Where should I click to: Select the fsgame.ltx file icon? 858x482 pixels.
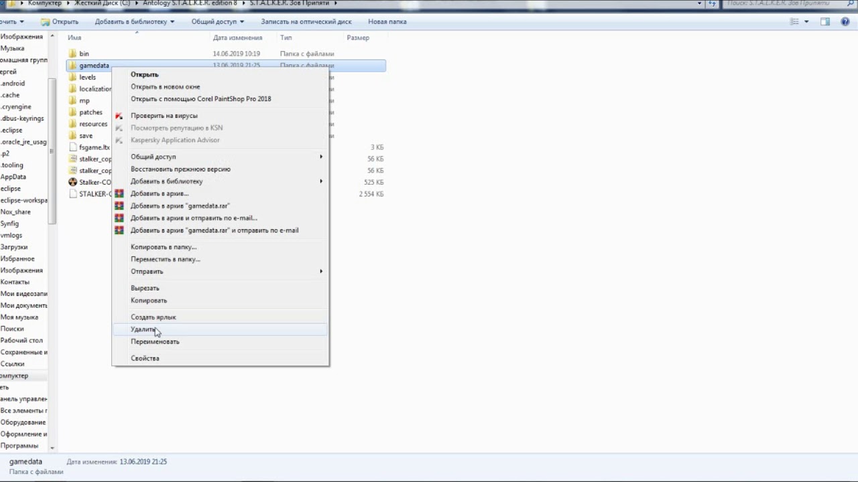73,147
